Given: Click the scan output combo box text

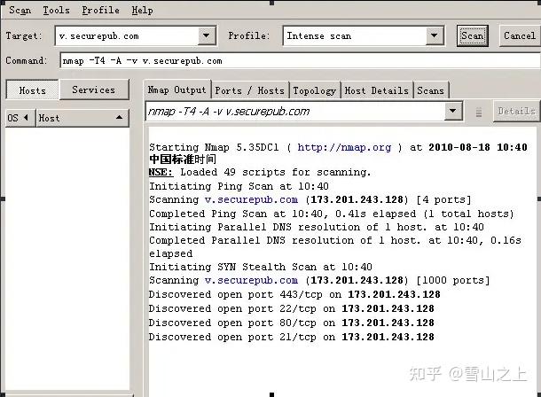Looking at the screenshot, I should click(295, 111).
